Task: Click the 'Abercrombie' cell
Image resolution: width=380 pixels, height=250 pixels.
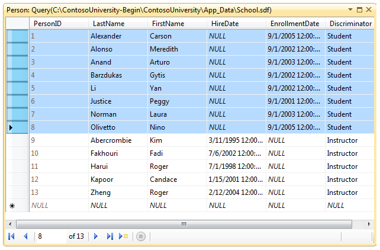Action: [118, 140]
